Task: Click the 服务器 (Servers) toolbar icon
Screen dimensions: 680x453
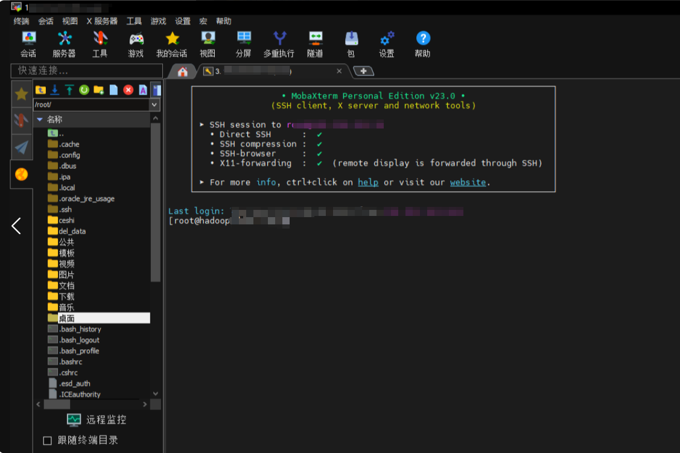Action: tap(64, 44)
